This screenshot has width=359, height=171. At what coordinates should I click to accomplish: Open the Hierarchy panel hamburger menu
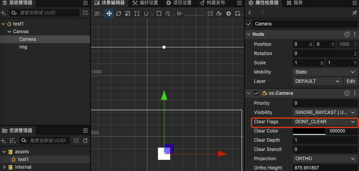pos(85,3)
